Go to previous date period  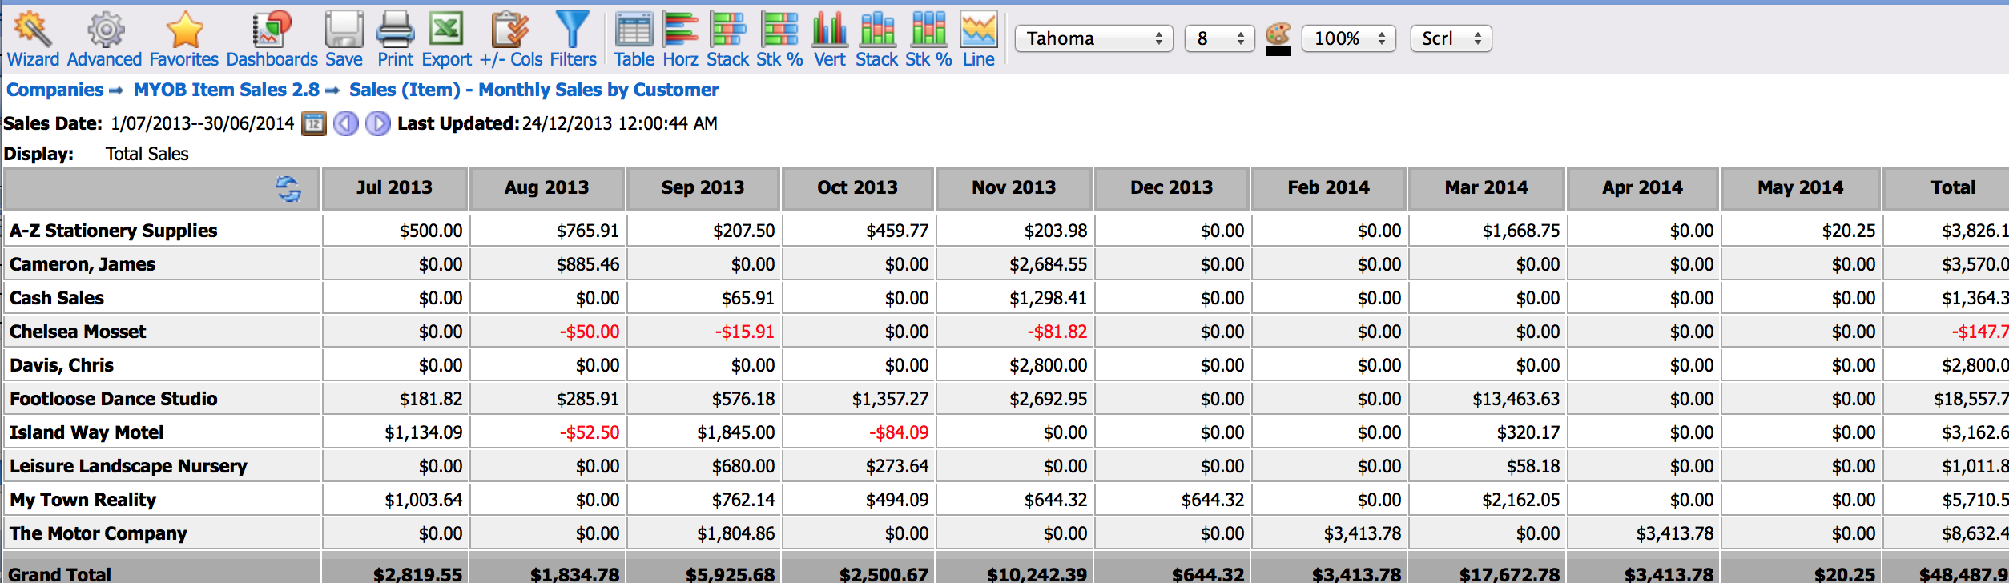click(346, 123)
